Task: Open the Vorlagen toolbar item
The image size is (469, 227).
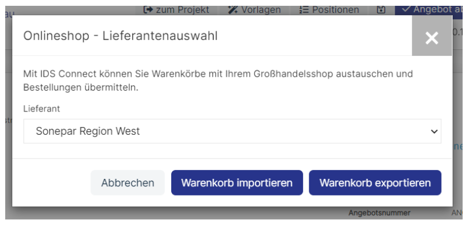Action: 261,10
